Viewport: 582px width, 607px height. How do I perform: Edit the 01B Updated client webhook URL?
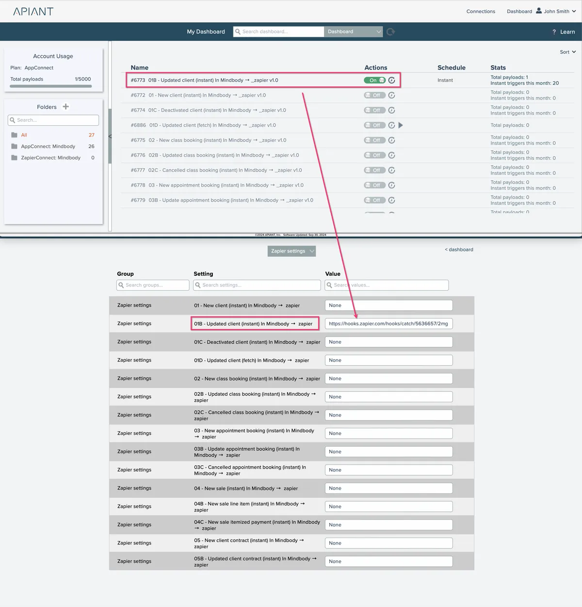(388, 323)
